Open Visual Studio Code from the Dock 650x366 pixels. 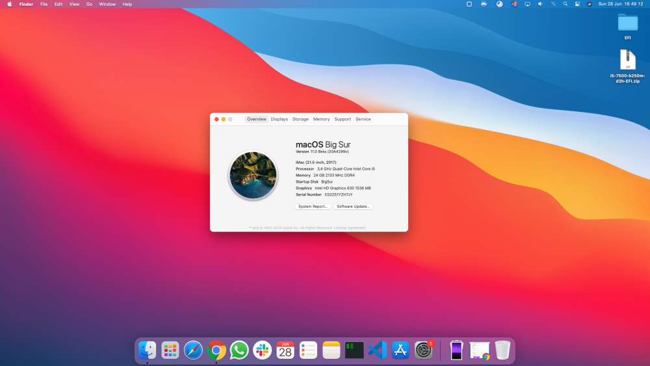point(377,350)
